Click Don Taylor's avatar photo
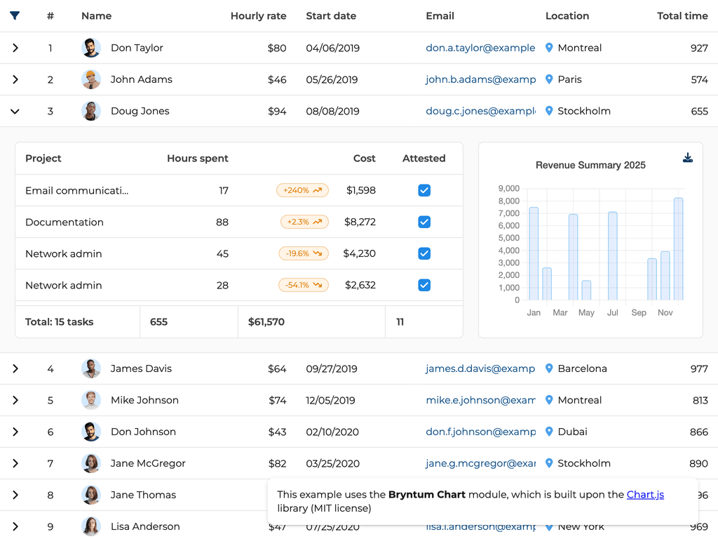This screenshot has height=539, width=718. (x=91, y=48)
